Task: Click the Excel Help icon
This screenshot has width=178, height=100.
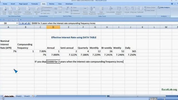Action: coord(172,4)
